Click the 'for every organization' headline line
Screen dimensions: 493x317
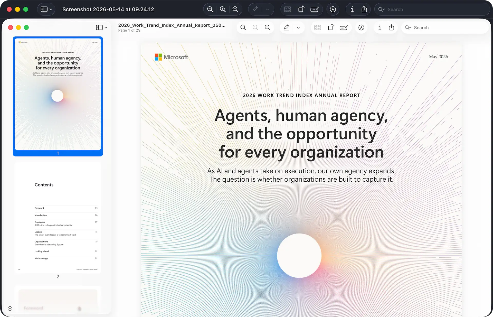tap(301, 153)
